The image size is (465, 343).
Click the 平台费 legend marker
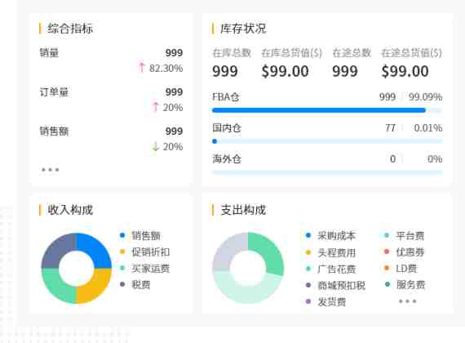tap(387, 235)
